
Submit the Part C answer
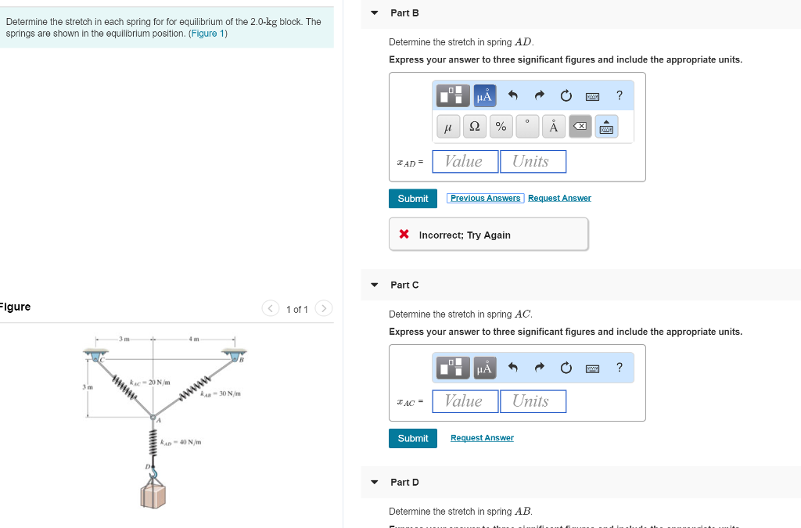(x=412, y=438)
